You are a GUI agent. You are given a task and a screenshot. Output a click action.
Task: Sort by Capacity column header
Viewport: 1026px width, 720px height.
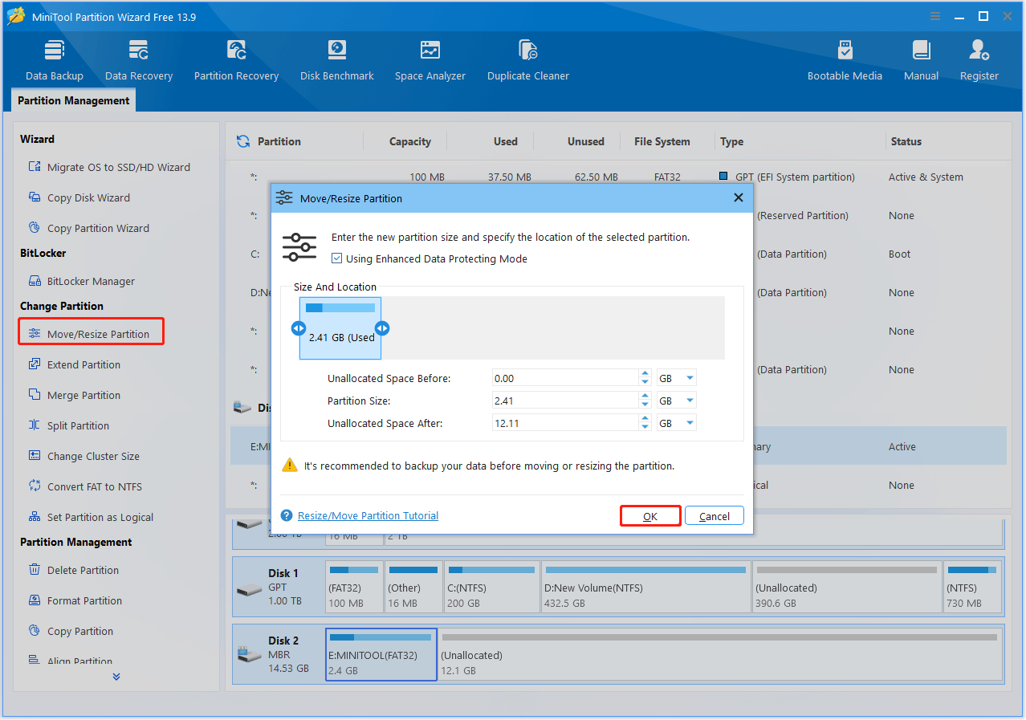point(410,141)
